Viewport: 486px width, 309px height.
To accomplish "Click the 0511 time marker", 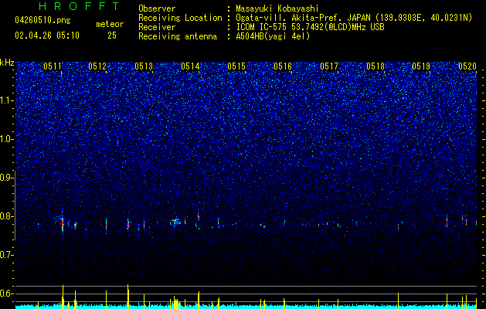I will pyautogui.click(x=53, y=66).
